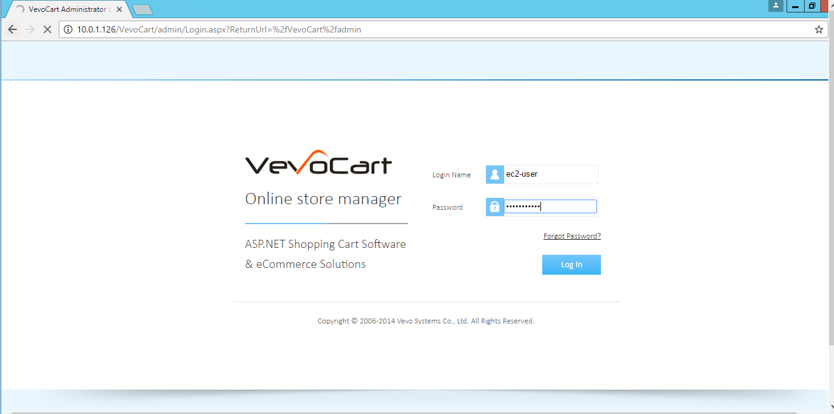
Task: Click into the Password field
Action: tap(550, 207)
